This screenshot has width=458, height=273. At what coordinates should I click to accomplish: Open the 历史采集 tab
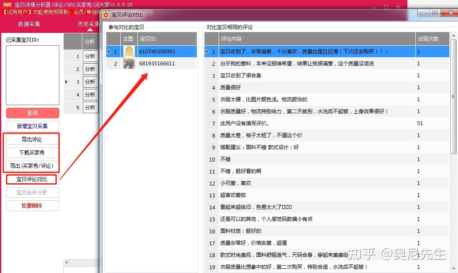click(88, 24)
